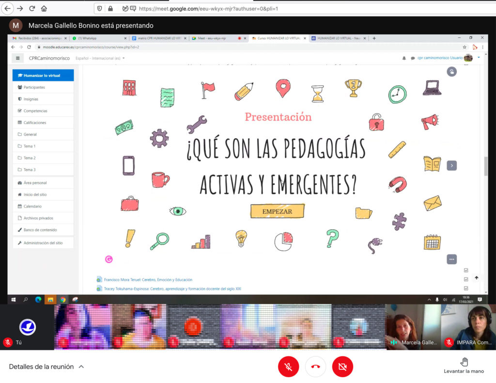
Task: Check completion box for Tracey Tokuhama-Espinosa resource
Action: [x=466, y=288]
